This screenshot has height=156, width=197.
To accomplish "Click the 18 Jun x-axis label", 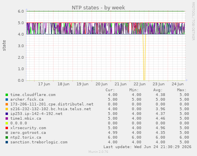I will [x=63, y=84].
